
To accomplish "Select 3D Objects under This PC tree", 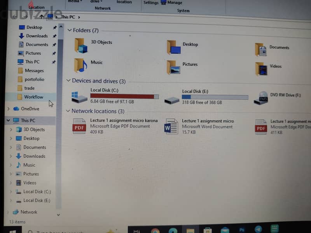I will 34,130.
